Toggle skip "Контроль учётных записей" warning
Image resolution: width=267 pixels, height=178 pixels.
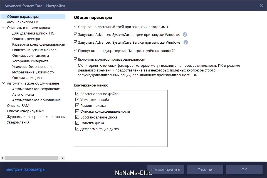(75, 51)
